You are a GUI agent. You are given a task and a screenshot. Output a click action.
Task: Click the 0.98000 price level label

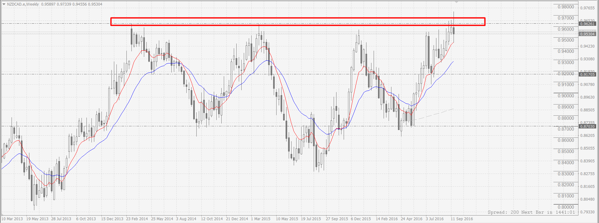(x=566, y=7)
